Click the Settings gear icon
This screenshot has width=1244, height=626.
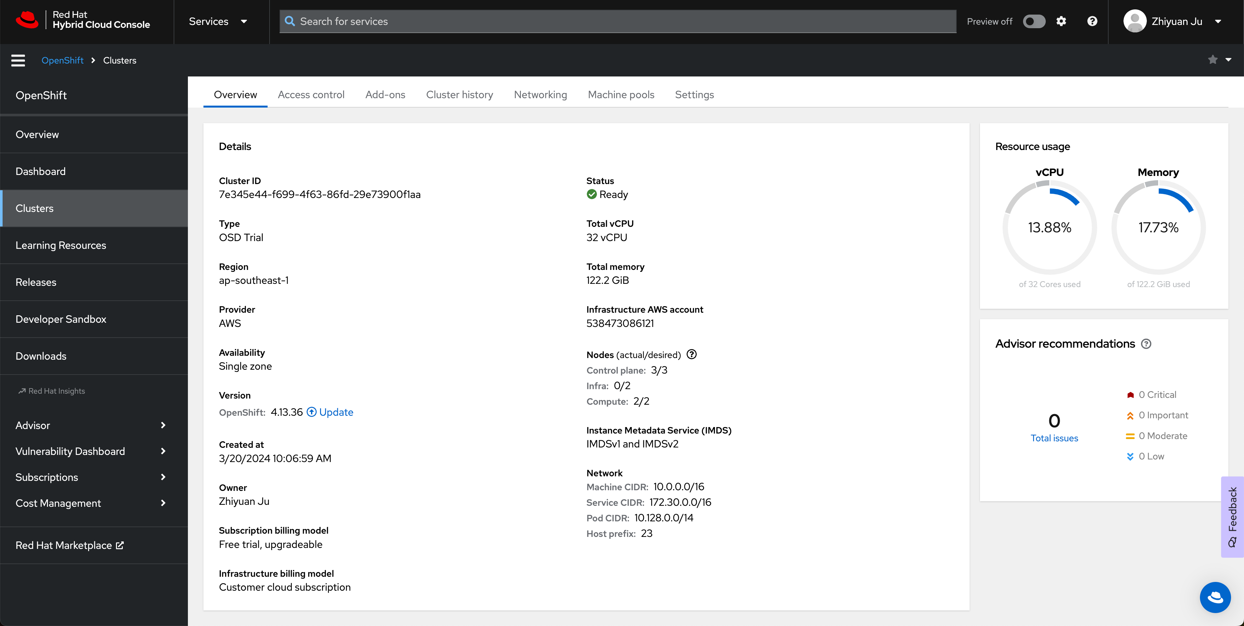point(1061,22)
